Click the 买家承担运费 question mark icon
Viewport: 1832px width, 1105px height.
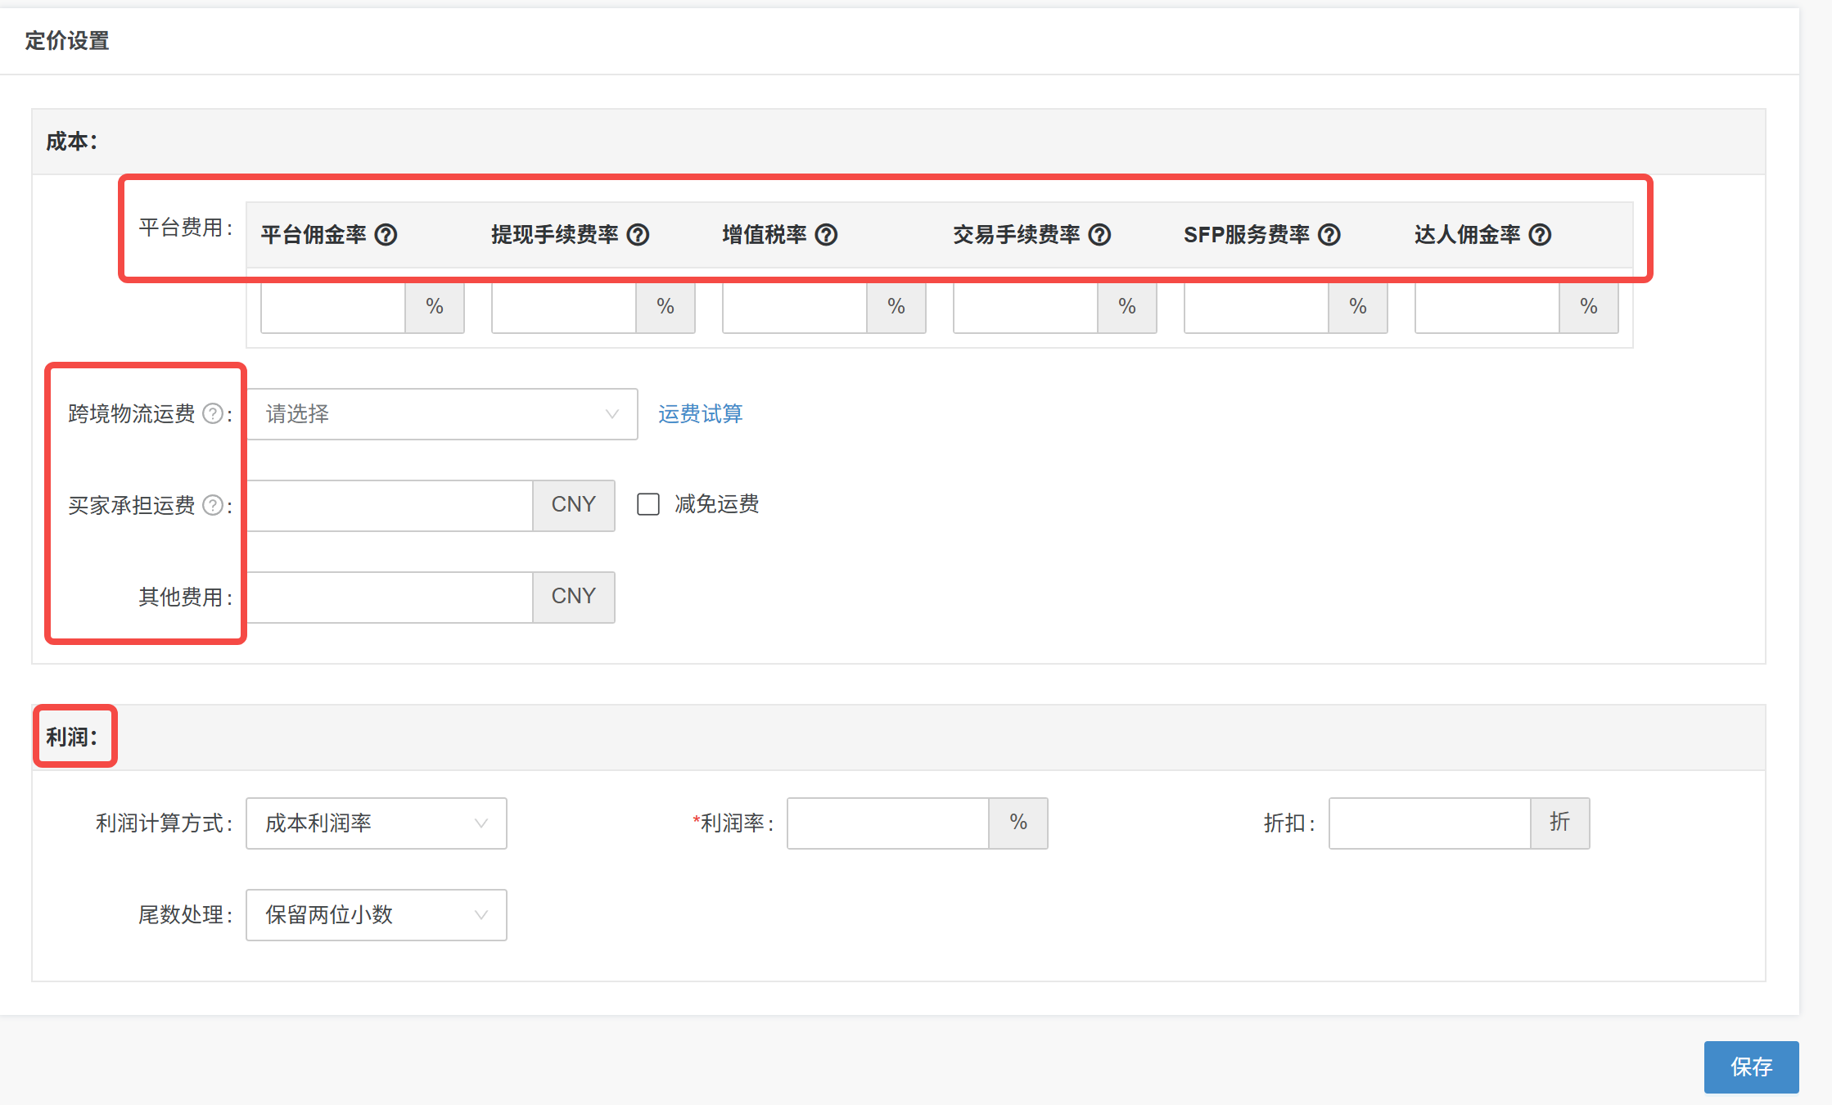213,505
